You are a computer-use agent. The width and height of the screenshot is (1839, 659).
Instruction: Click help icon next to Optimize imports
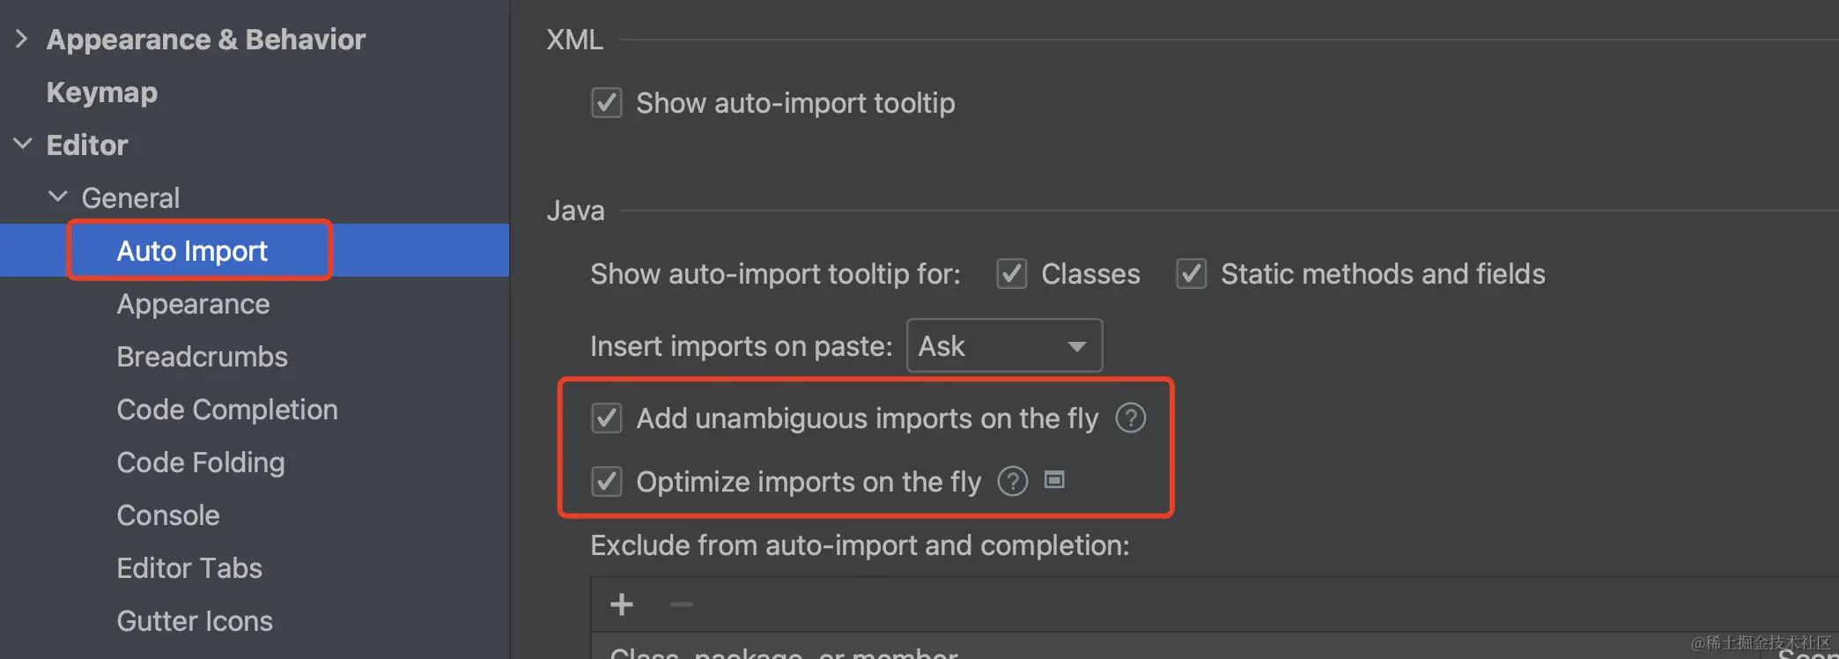point(1012,481)
